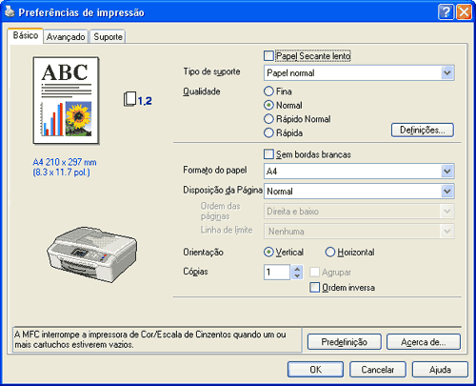Click the Definições... button

pos(423,130)
